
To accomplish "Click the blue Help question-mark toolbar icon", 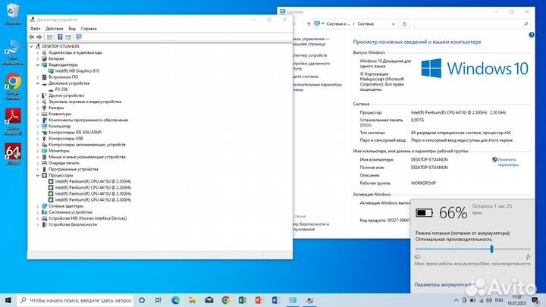I will [x=60, y=37].
